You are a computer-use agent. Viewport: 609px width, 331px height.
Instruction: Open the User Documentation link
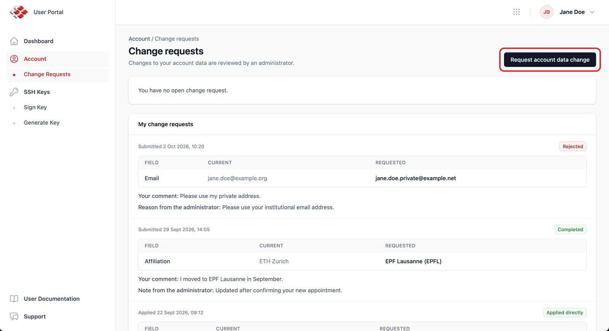coord(52,299)
